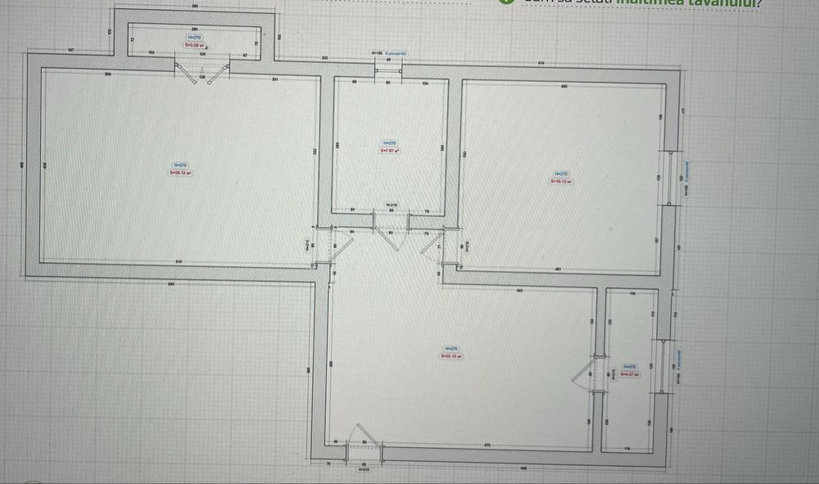Select the entrance door at the bottom wall

(364, 441)
